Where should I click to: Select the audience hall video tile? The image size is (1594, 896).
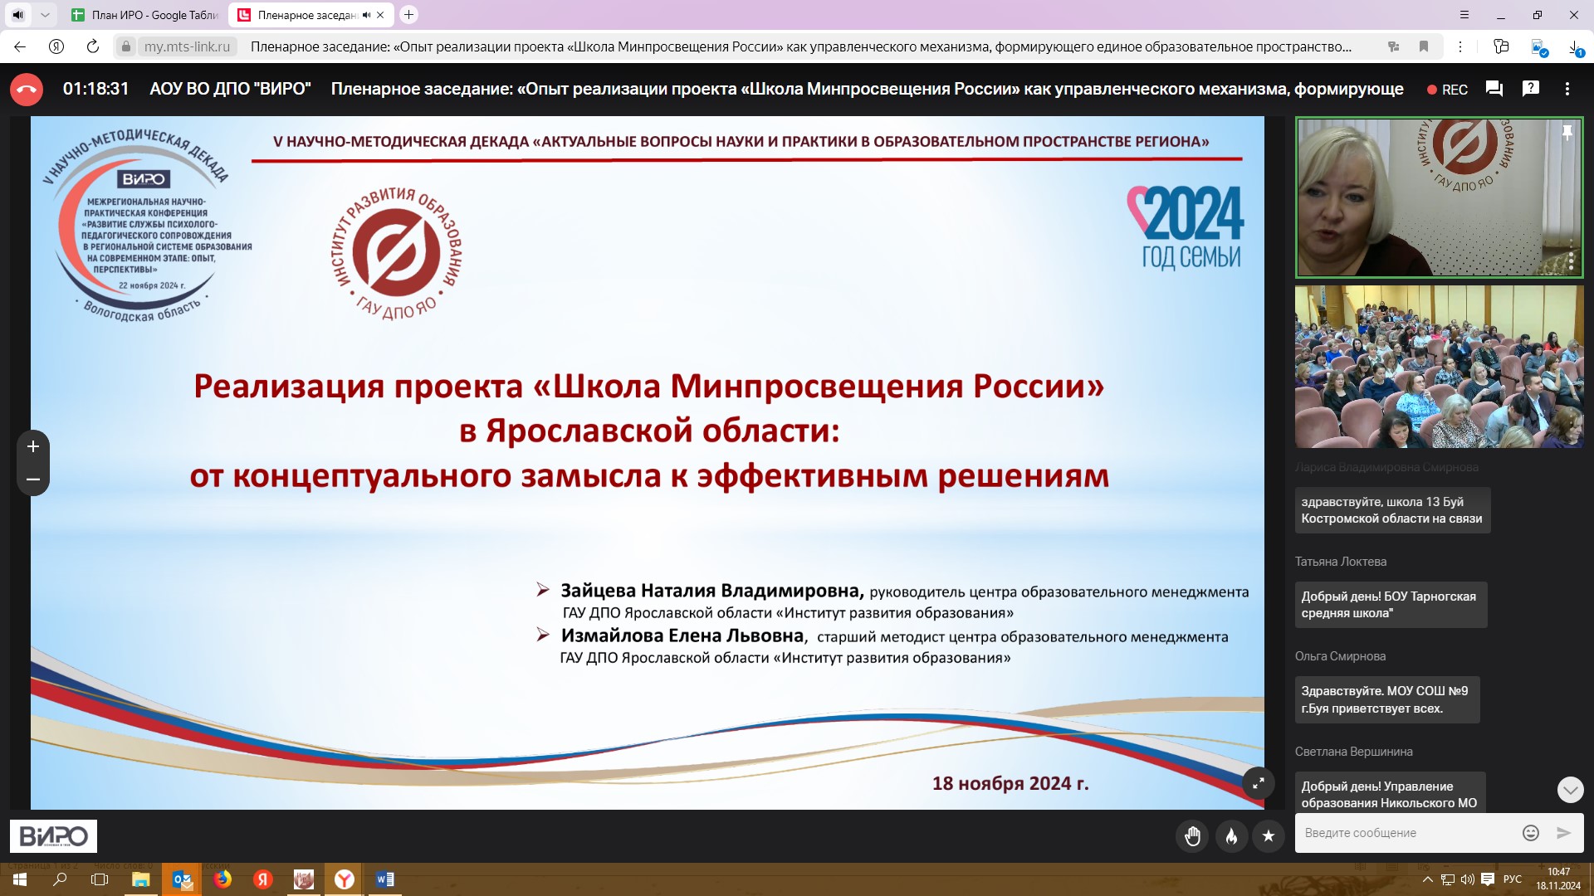point(1439,367)
